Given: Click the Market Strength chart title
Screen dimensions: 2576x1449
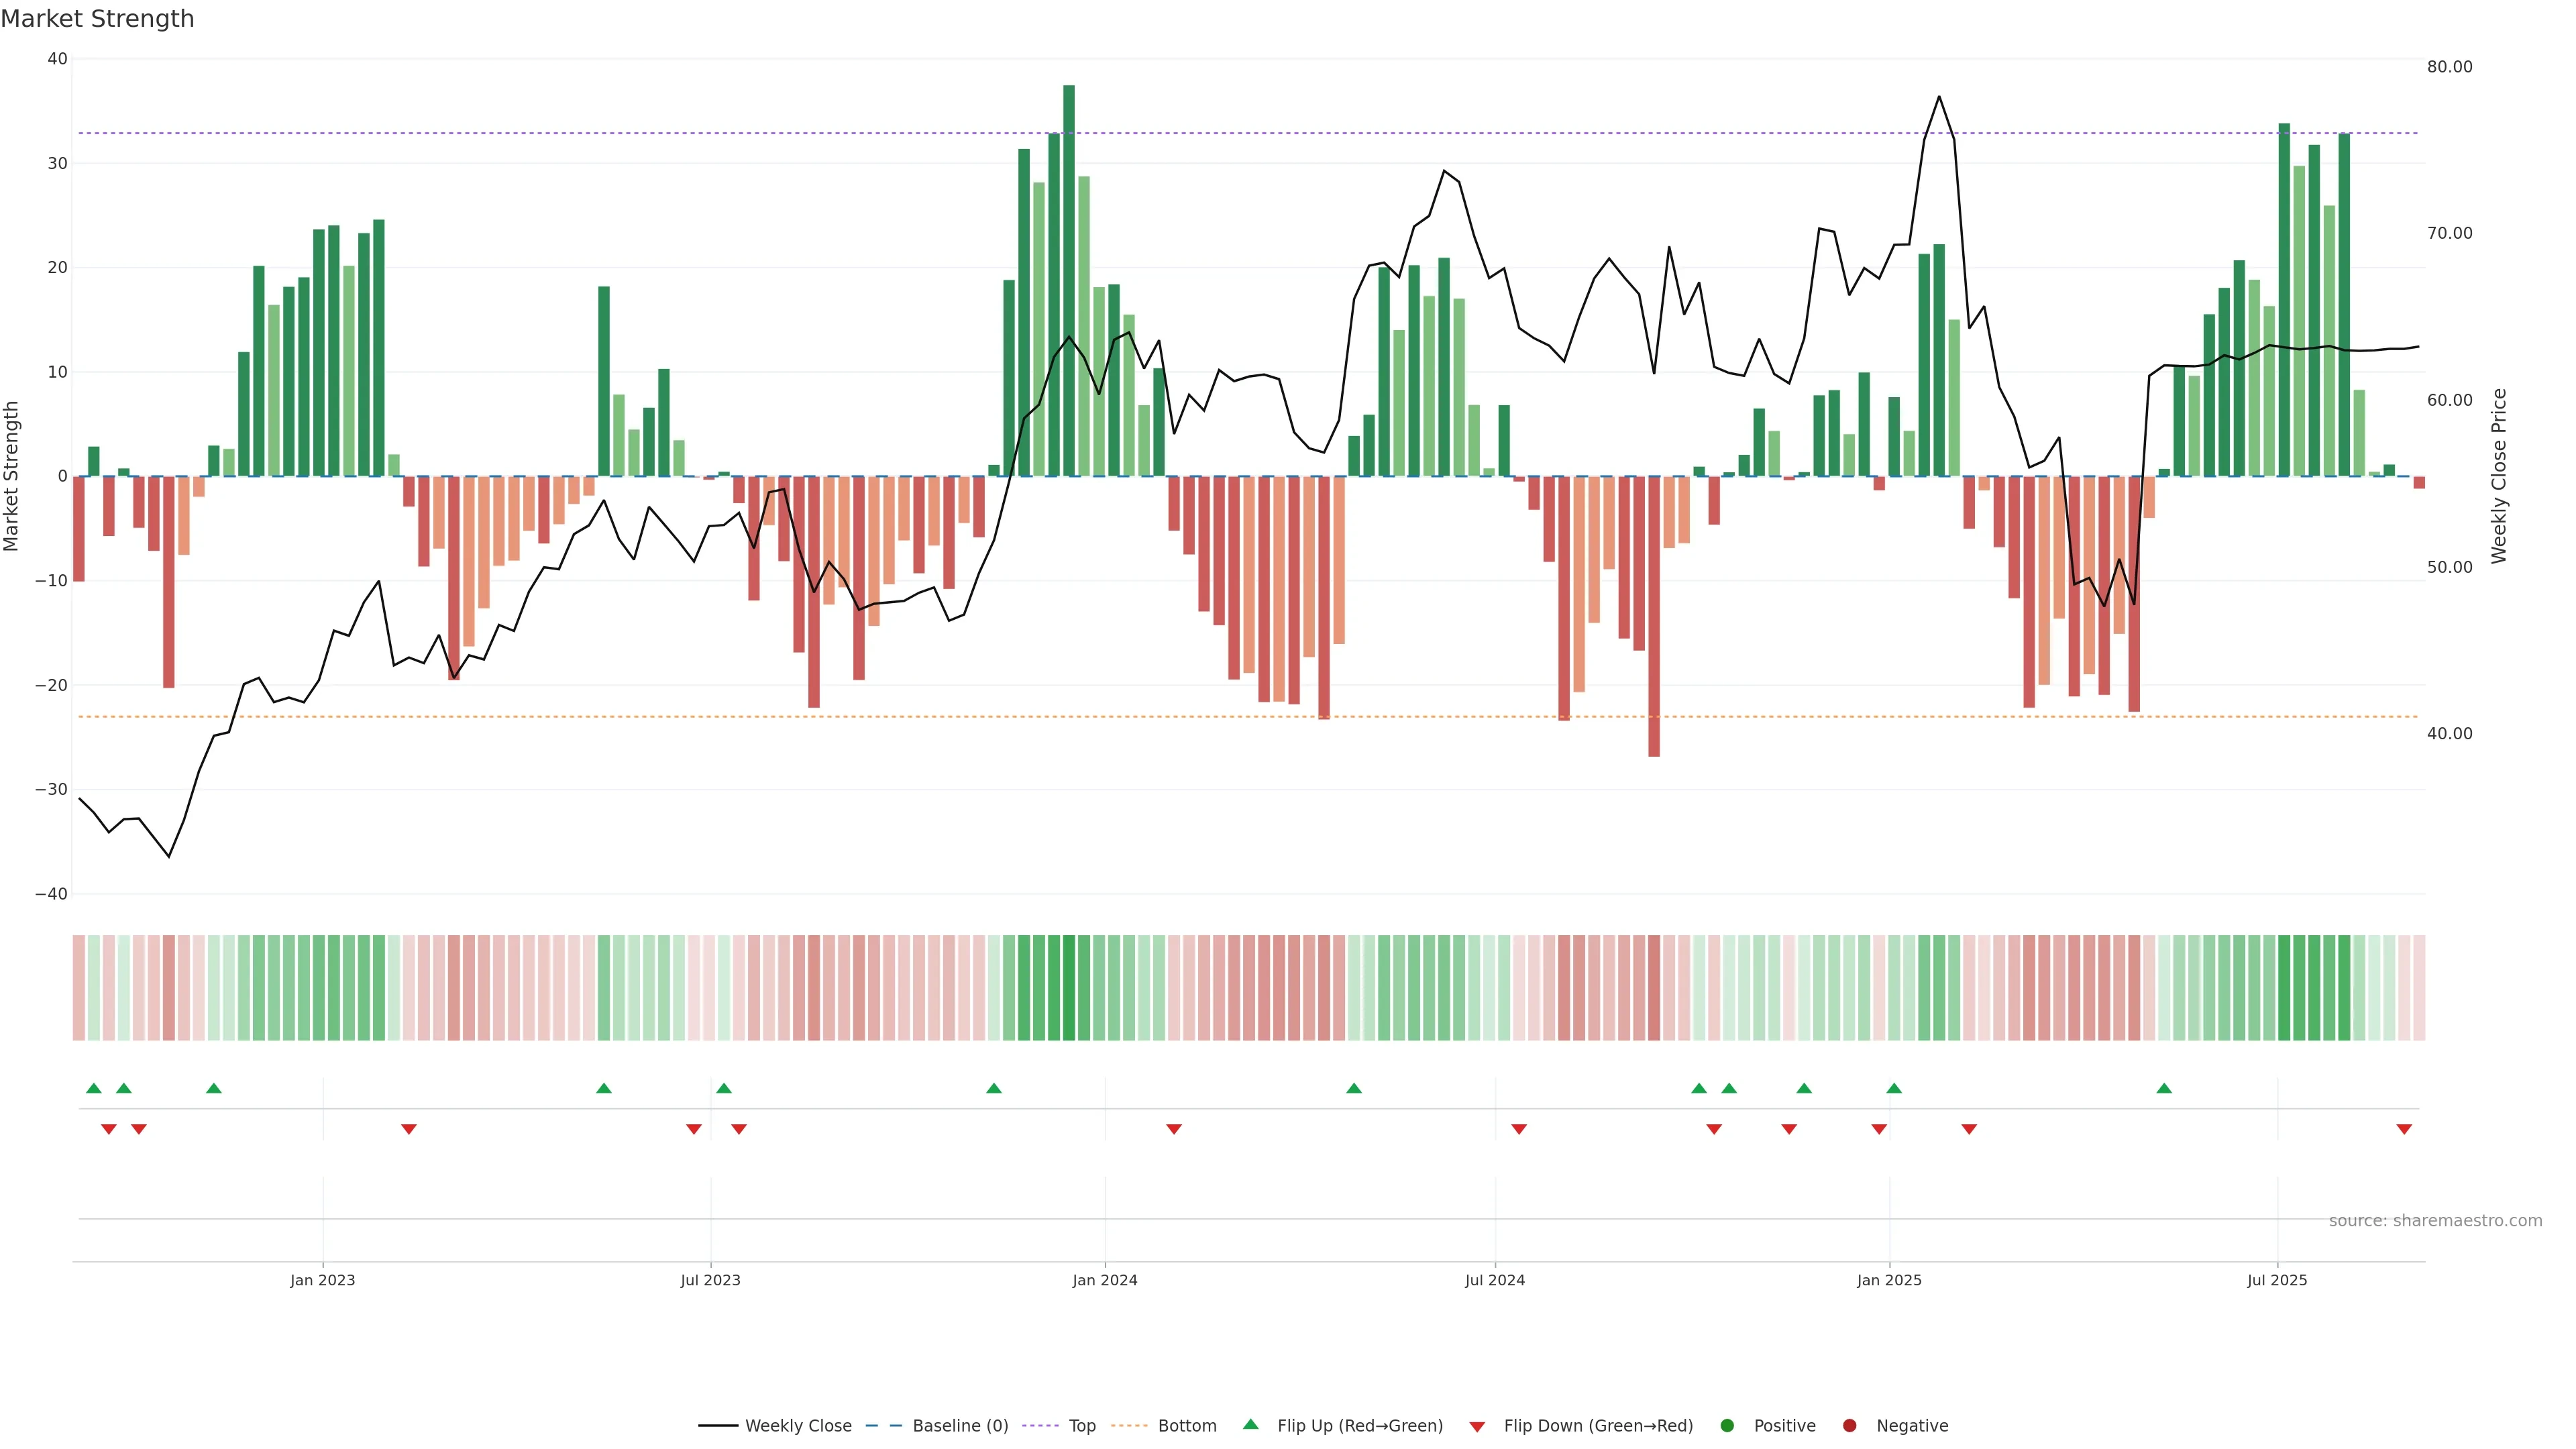Looking at the screenshot, I should (x=97, y=19).
